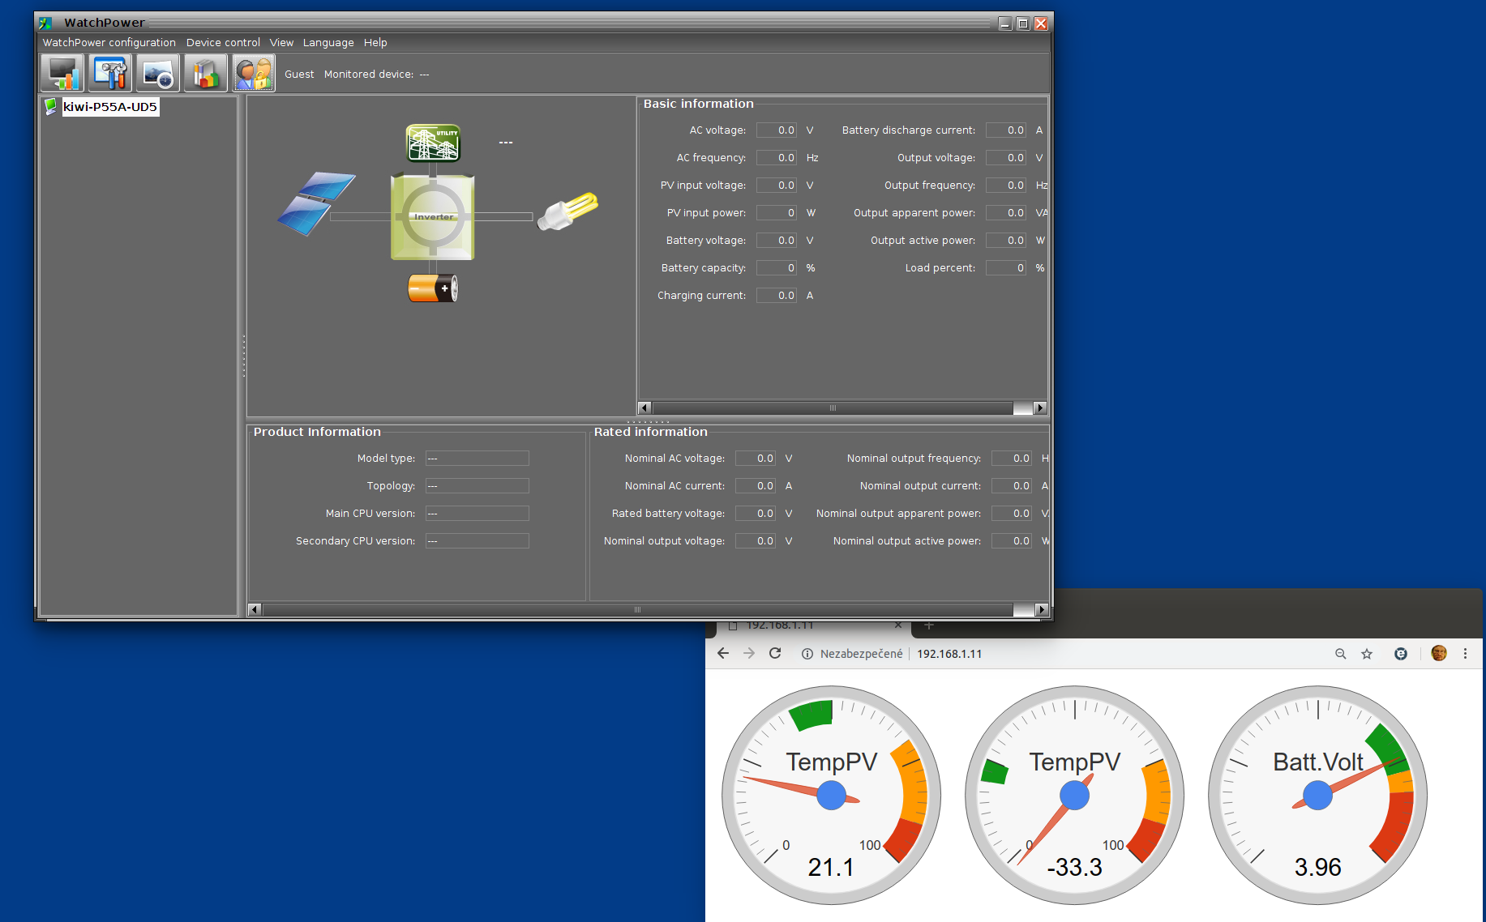Click the photo with clock toolbar icon
Image resolution: width=1486 pixels, height=922 pixels.
pyautogui.click(x=157, y=74)
